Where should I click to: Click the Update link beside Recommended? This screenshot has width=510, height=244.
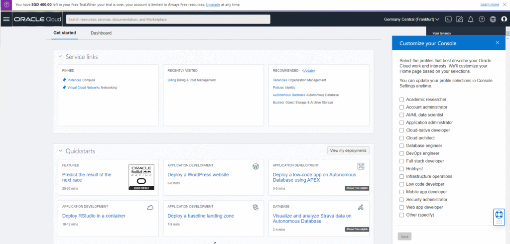(308, 71)
